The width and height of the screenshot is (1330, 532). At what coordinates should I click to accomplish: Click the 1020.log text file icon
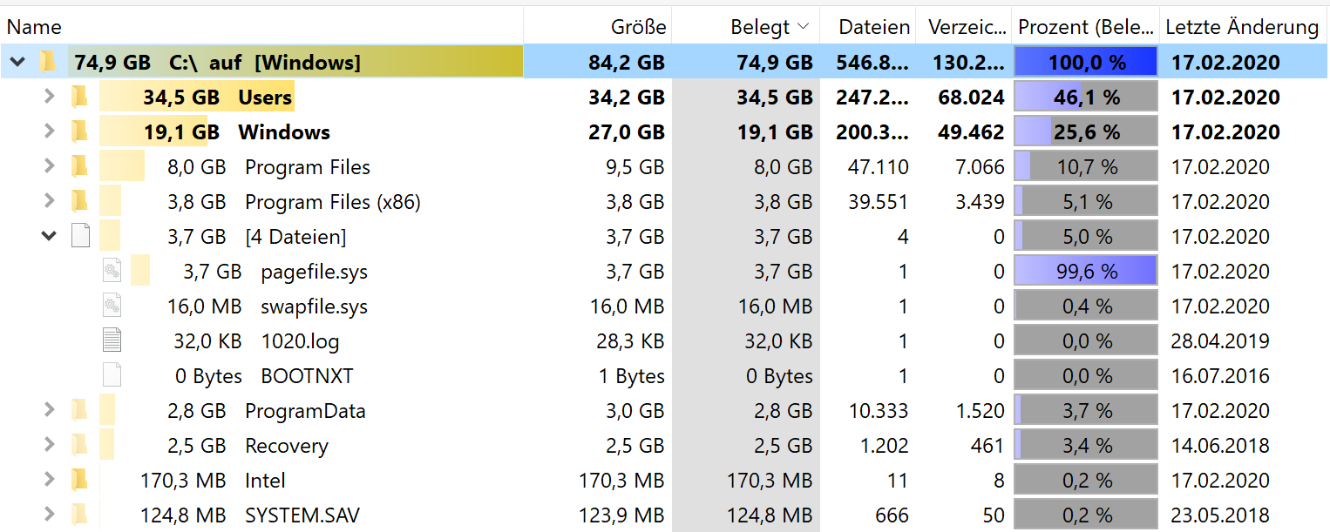(112, 340)
